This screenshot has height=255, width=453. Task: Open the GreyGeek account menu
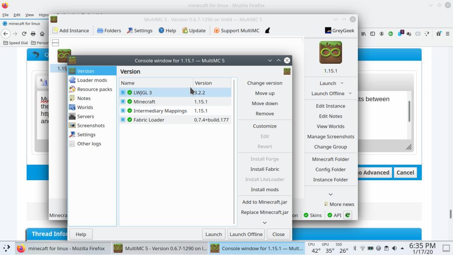click(x=340, y=31)
